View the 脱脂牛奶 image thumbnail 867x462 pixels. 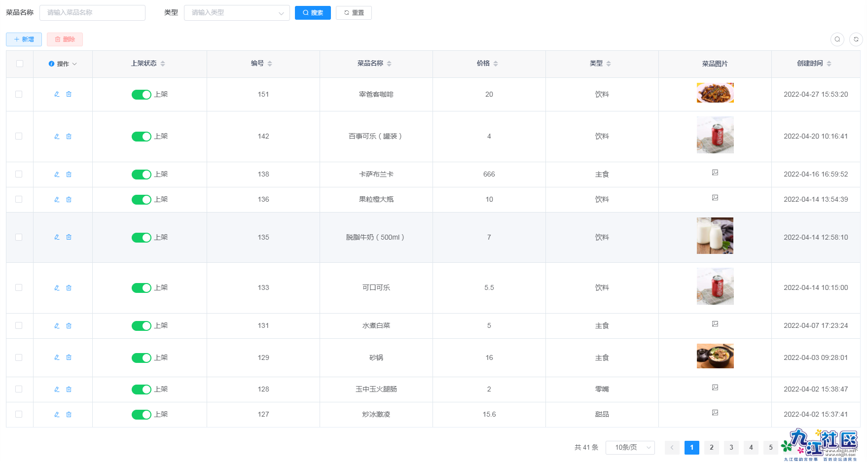[x=715, y=236]
